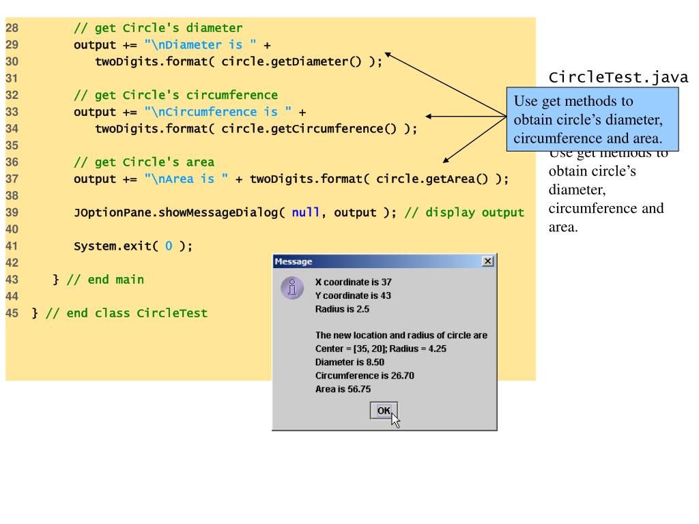Screen dimensions: 699x524
Task: Click the information icon in the dialog
Action: click(x=291, y=288)
